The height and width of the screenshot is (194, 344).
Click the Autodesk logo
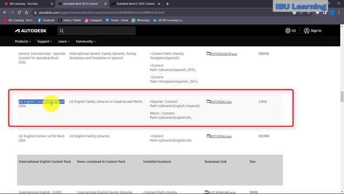pos(31,31)
